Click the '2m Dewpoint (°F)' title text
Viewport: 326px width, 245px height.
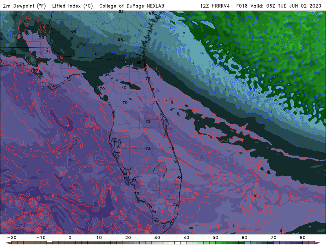pyautogui.click(x=24, y=6)
